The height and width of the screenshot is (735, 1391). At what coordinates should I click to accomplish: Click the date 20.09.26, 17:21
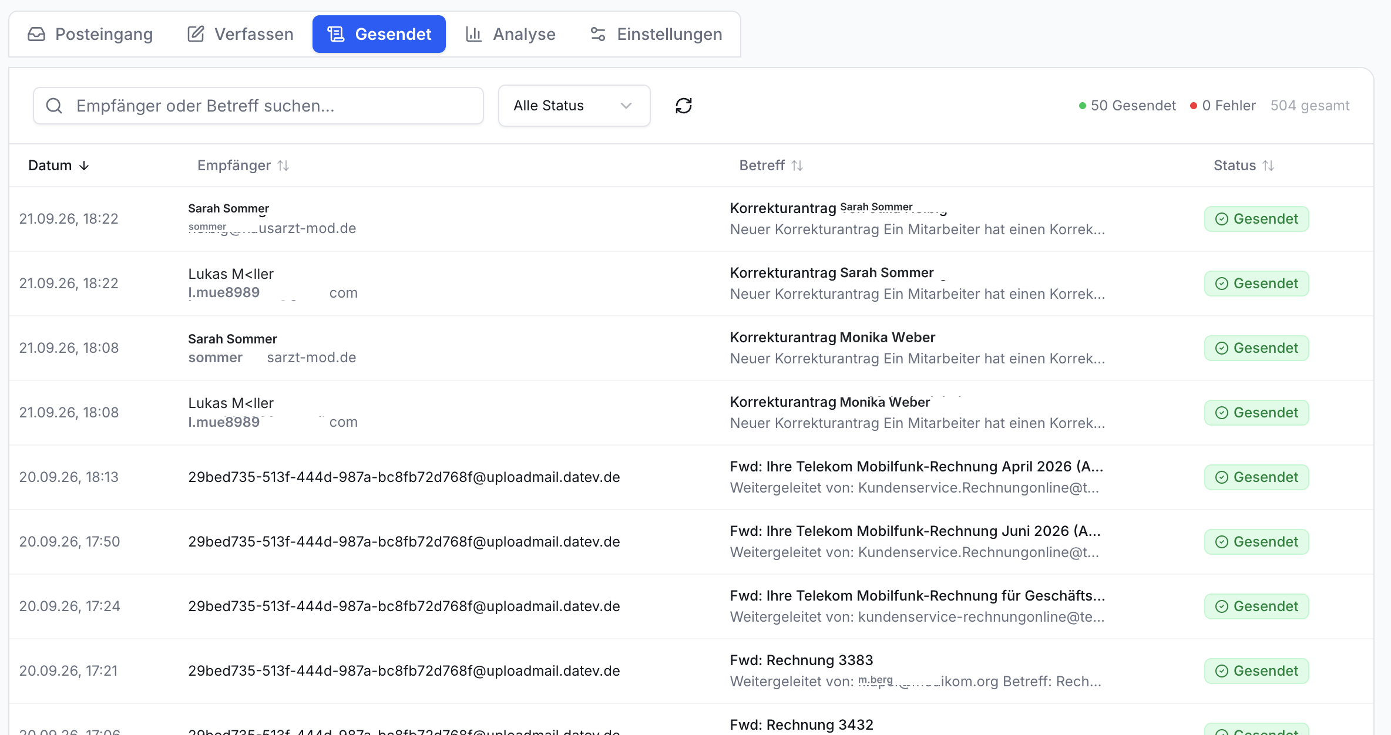(68, 671)
